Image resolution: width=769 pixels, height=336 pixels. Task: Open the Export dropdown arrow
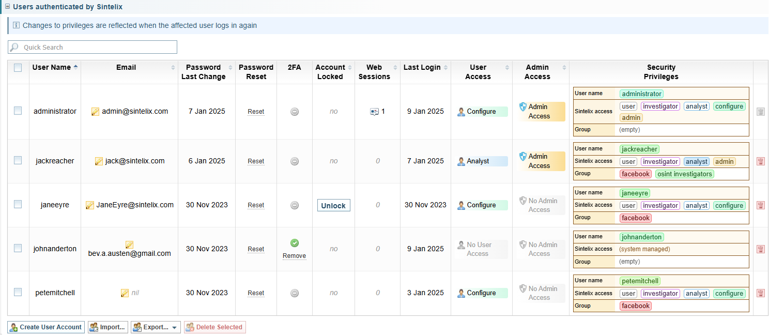[x=175, y=327]
